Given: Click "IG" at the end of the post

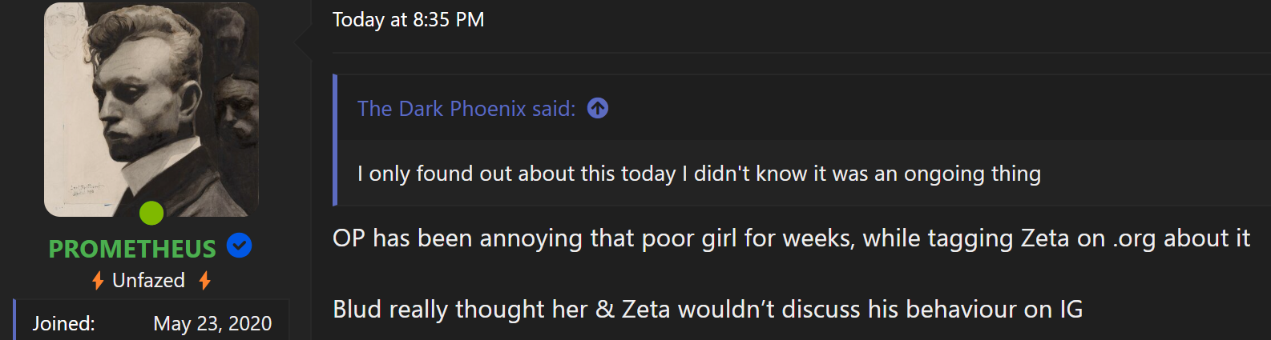Looking at the screenshot, I should (1071, 309).
